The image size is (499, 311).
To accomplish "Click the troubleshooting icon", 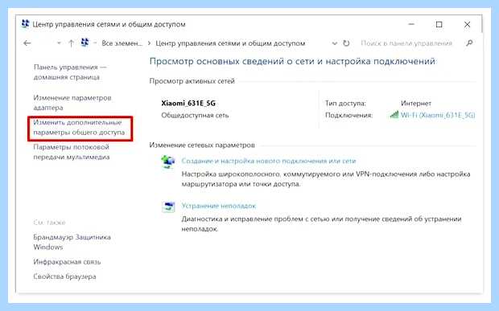I will point(168,207).
